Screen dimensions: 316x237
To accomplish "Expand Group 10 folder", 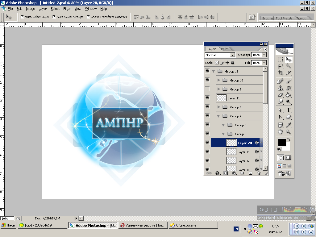I will click(x=218, y=80).
